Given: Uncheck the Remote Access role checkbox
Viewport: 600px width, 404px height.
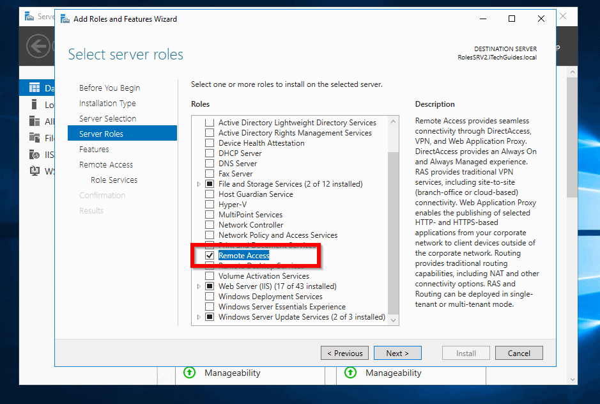Looking at the screenshot, I should (x=209, y=255).
